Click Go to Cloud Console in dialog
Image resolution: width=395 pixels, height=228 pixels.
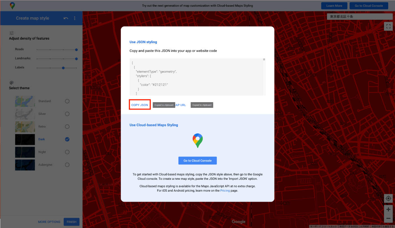[x=197, y=161]
